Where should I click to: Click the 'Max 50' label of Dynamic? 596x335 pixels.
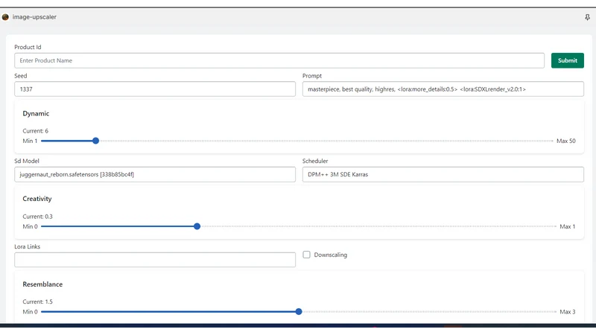566,141
